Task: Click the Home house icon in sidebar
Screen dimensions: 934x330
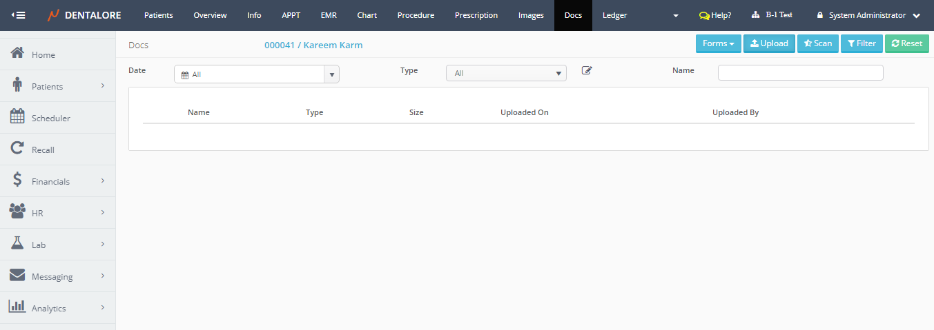Action: pyautogui.click(x=18, y=54)
